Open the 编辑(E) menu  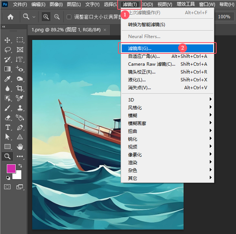click(x=38, y=4)
